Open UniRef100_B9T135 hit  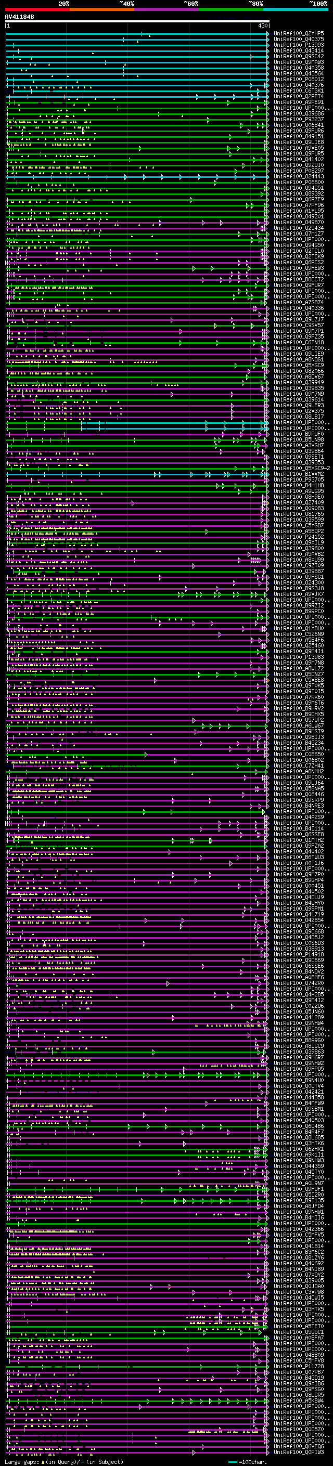click(299, 1200)
